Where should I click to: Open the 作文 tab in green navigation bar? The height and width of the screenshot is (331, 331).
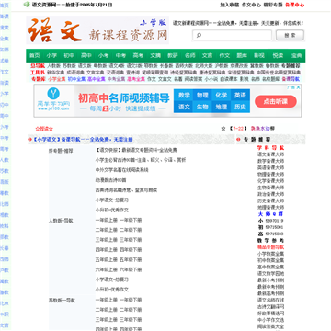click(224, 55)
